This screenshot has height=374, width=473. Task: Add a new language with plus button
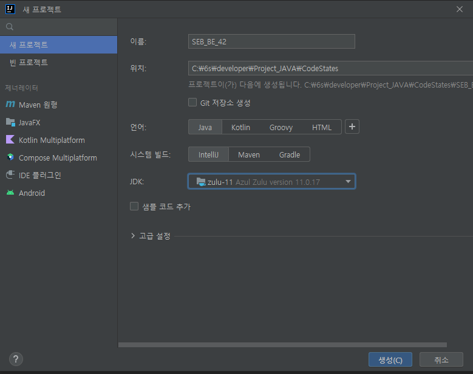pyautogui.click(x=352, y=126)
